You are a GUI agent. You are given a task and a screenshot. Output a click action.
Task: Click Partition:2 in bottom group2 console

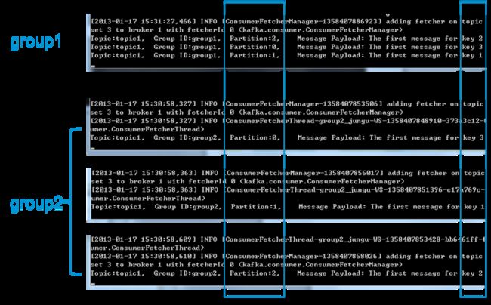pos(255,273)
